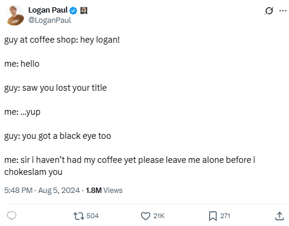Click the 271 bookmarks count
The width and height of the screenshot is (289, 226).
pyautogui.click(x=225, y=216)
